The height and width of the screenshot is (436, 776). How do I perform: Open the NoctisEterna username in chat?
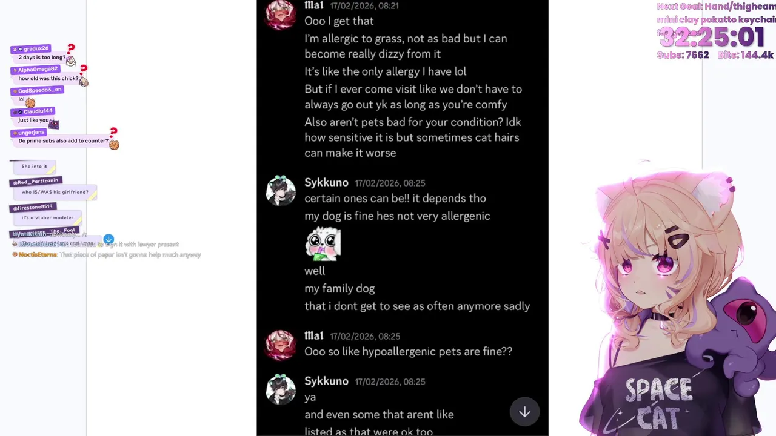coord(37,255)
